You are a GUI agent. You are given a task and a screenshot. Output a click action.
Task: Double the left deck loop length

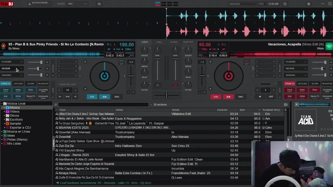click(x=76, y=90)
